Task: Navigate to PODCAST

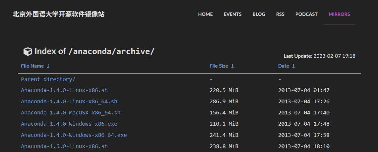Action: tap(306, 14)
